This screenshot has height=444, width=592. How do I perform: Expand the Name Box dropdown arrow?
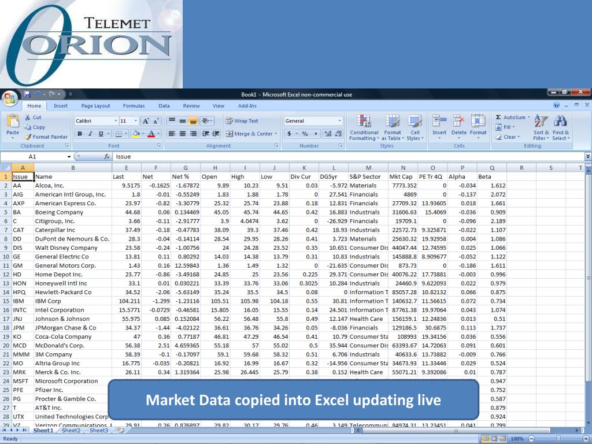[69, 157]
